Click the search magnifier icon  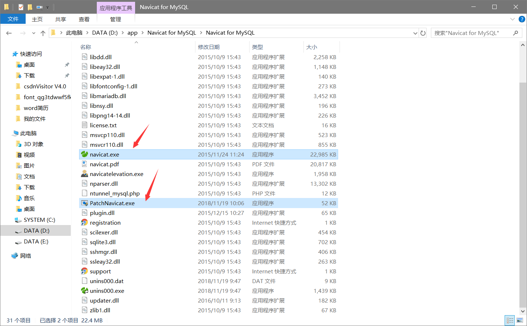point(515,33)
